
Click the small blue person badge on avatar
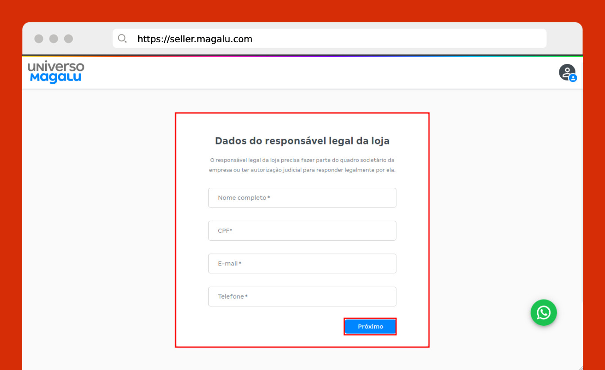pos(573,78)
